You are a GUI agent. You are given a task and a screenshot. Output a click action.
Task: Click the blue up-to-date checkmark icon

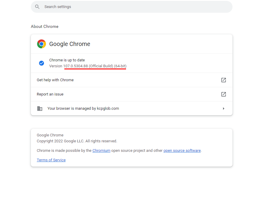pyautogui.click(x=42, y=63)
